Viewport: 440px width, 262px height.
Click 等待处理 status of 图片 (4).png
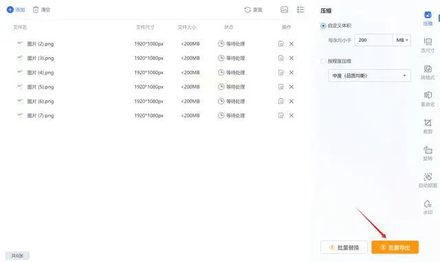coord(231,72)
